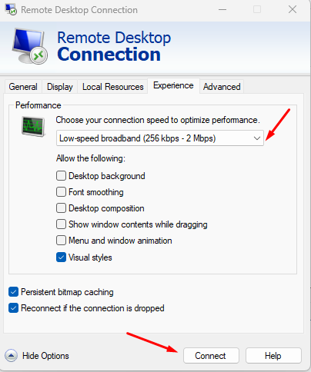Click the Performance monitor graph icon
The width and height of the screenshot is (311, 372).
pos(33,126)
